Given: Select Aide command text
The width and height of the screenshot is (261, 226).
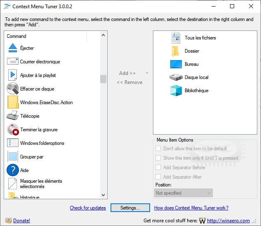Looking at the screenshot, I should (x=24, y=170).
